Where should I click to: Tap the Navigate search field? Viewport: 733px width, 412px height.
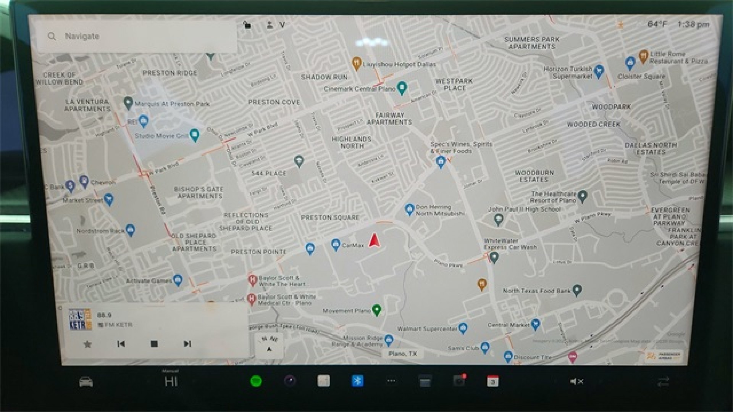click(136, 36)
